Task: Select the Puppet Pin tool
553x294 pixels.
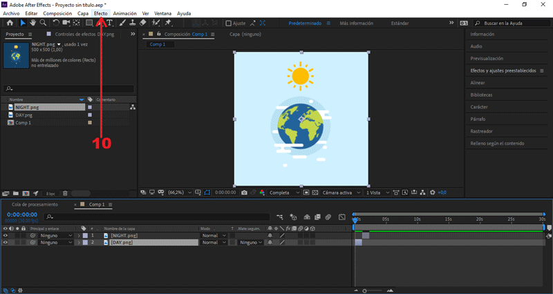Action: 168,23
